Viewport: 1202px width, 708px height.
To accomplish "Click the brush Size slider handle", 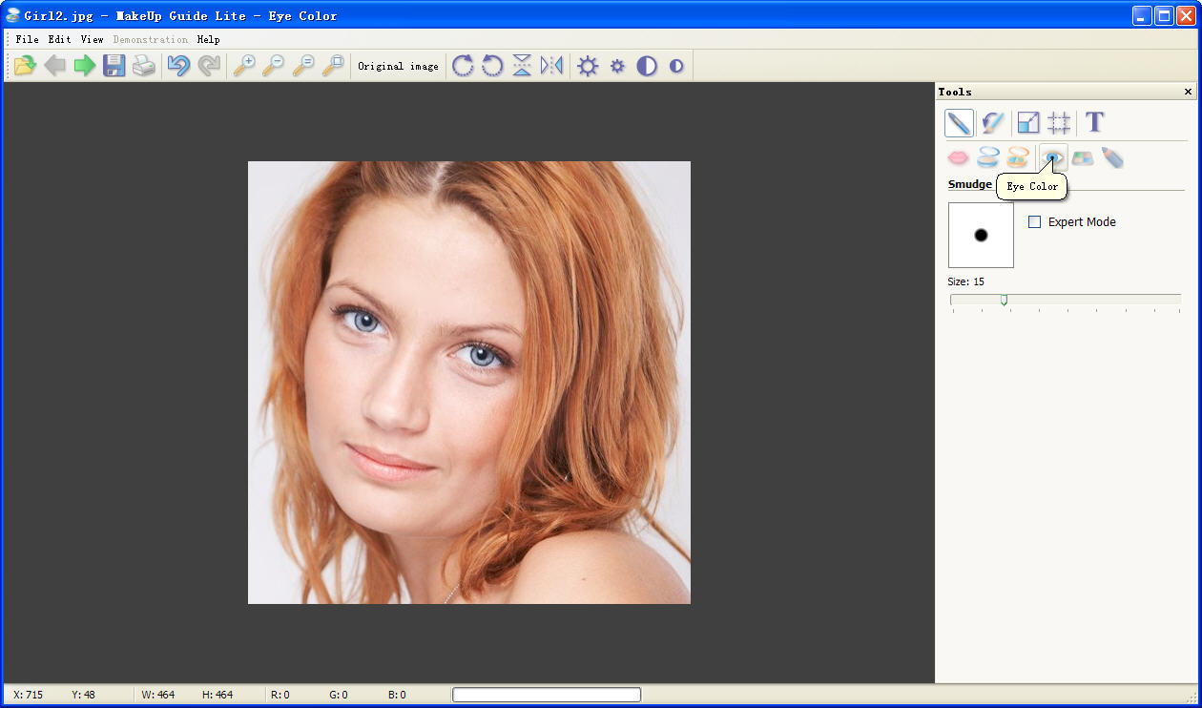I will tap(1004, 300).
